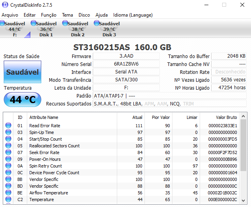Click raw value 0000023833E1

(223, 126)
